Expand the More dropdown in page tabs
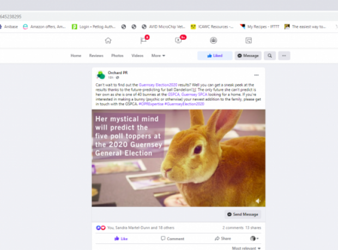 (158, 55)
